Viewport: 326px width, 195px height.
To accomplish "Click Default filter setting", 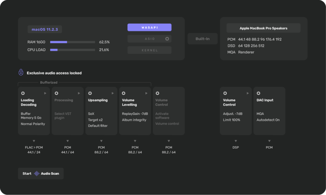I will 98,126.
